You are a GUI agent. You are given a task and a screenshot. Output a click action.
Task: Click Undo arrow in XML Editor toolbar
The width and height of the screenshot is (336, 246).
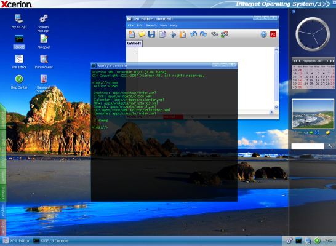tap(193, 34)
